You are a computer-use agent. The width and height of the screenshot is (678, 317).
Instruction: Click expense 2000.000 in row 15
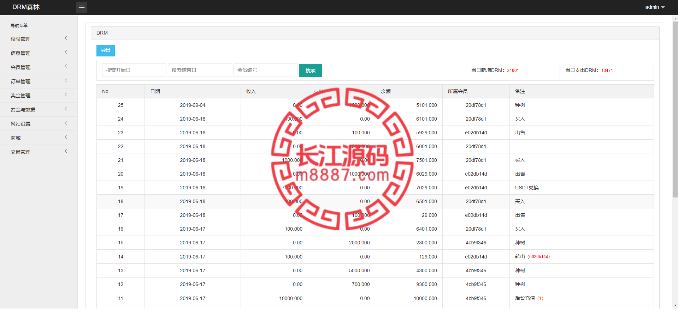[x=359, y=243]
